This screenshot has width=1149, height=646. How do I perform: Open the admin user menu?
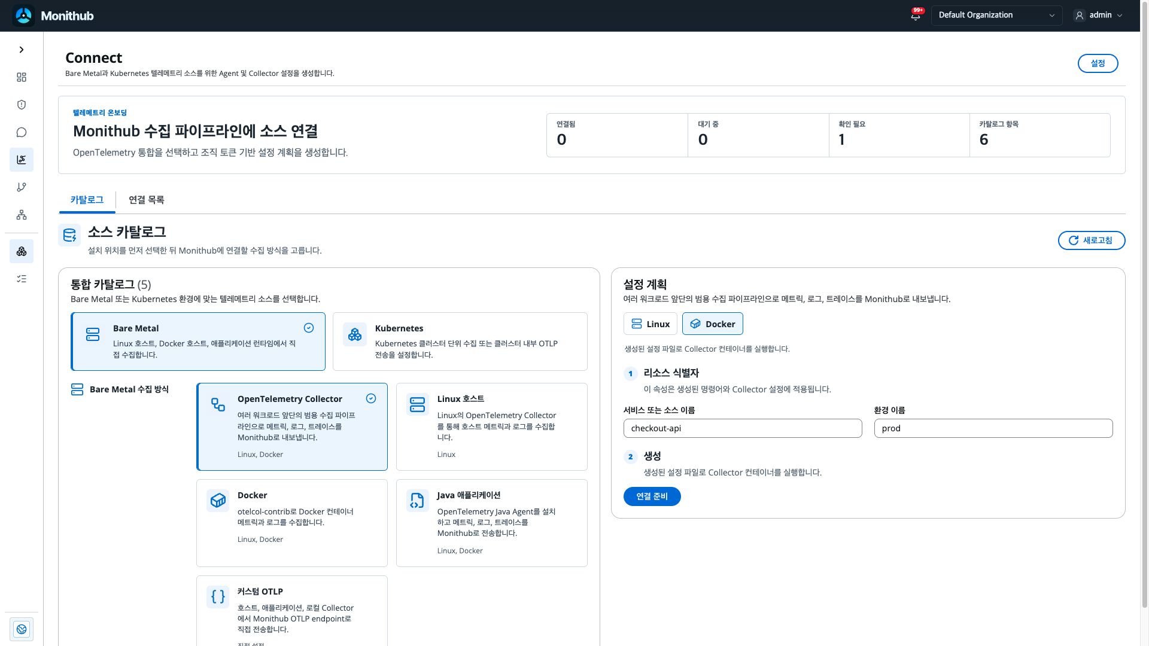[x=1098, y=16]
